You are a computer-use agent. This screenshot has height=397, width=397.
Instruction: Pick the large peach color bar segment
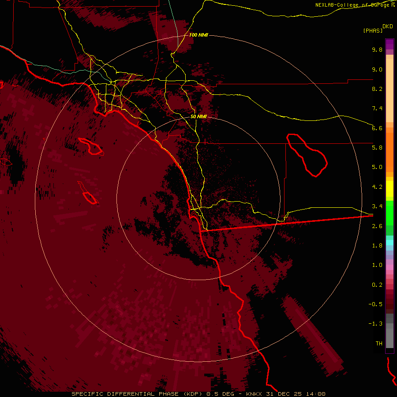390,90
